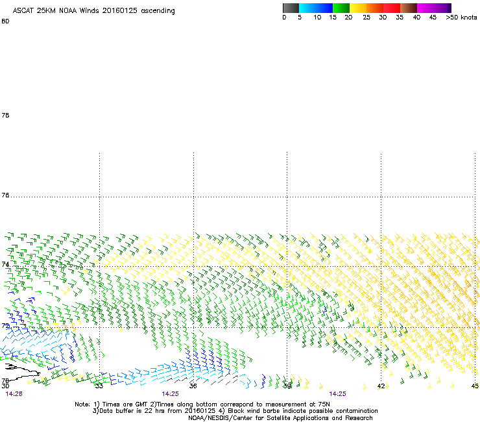Click the title 'ASCAT 25KM NOAA Winds 20160125 ascending'
The image size is (480, 422).
[93, 11]
